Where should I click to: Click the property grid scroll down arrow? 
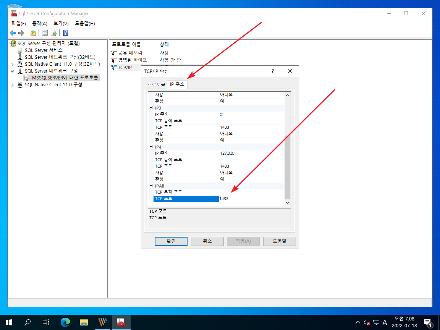click(x=287, y=202)
